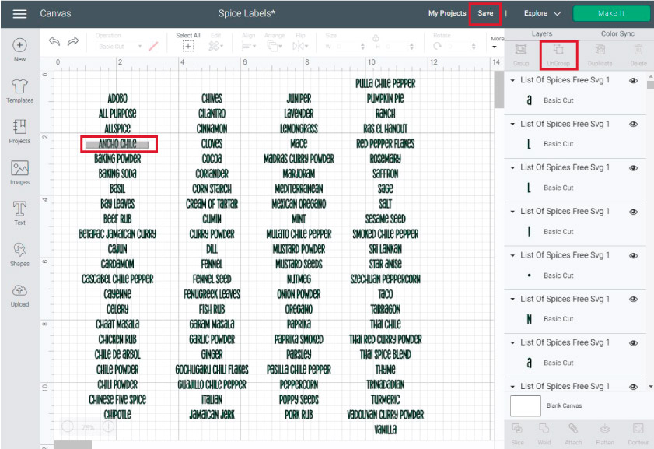Toggle visibility of the dot thumbnail layer
This screenshot has height=449, width=654.
(633, 255)
